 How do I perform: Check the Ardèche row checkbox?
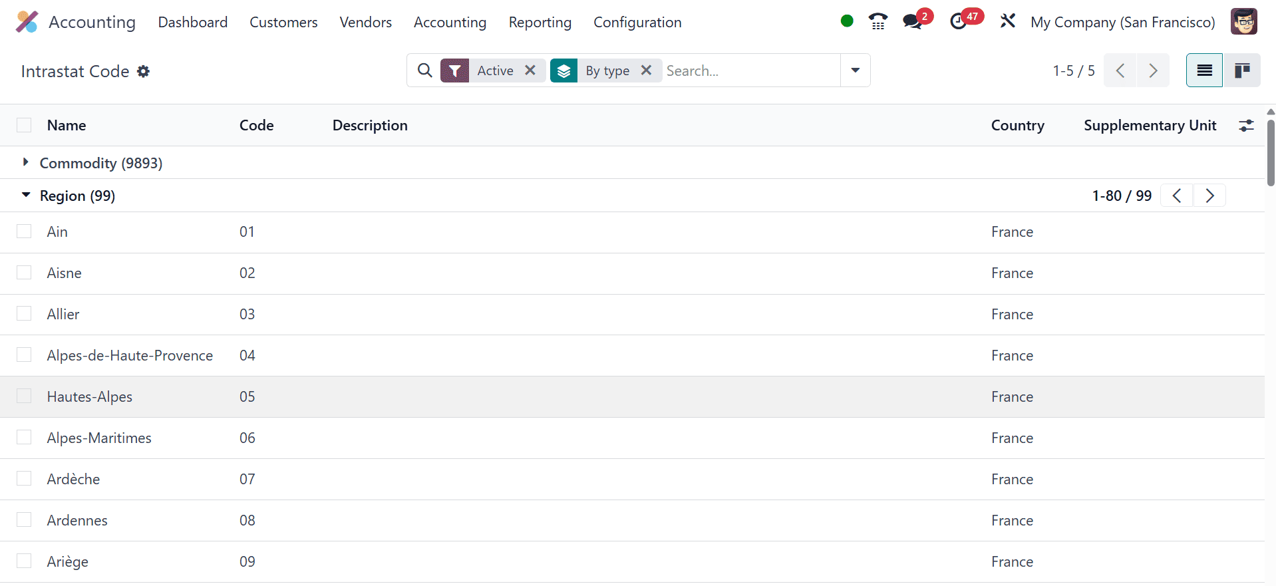(x=24, y=479)
